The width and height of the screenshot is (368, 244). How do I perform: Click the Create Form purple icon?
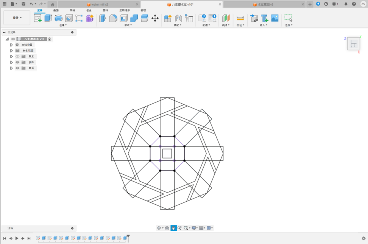click(89, 18)
